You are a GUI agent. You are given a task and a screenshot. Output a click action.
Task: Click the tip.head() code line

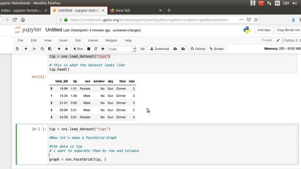(59, 69)
